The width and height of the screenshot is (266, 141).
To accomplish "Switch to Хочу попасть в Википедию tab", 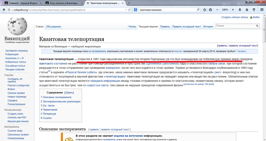I will (x=64, y=3).
